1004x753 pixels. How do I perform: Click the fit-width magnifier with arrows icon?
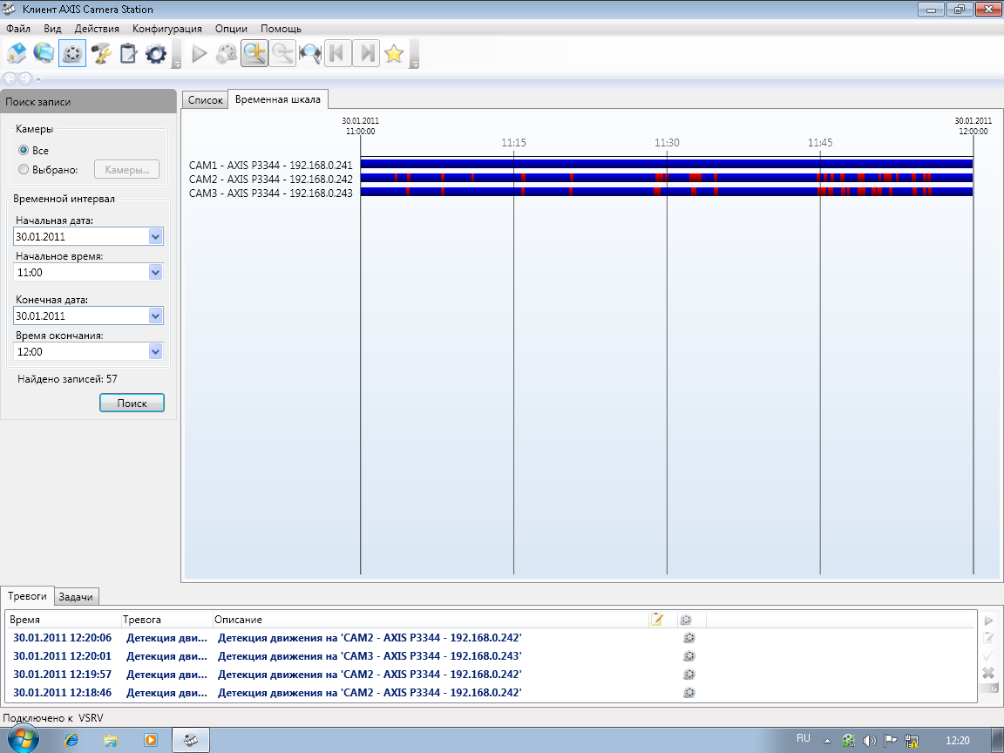(x=309, y=54)
